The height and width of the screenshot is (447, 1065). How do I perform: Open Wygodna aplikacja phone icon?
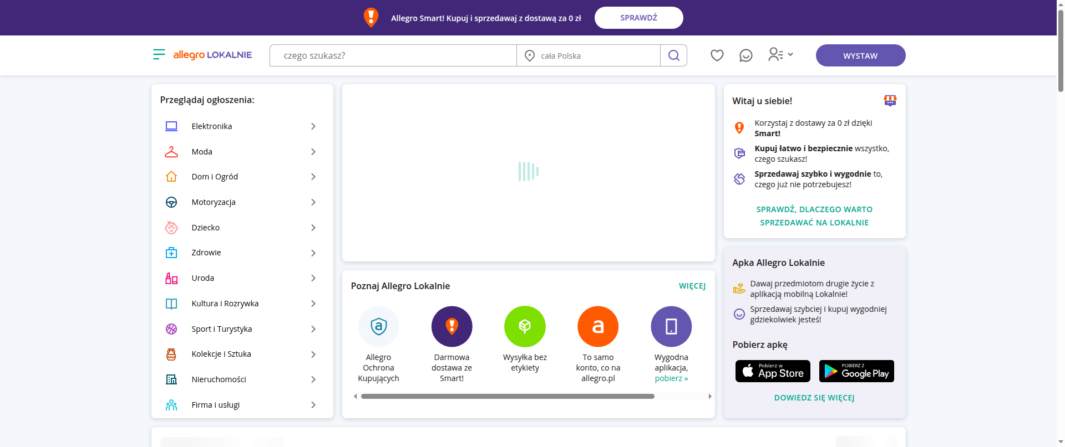tap(671, 327)
